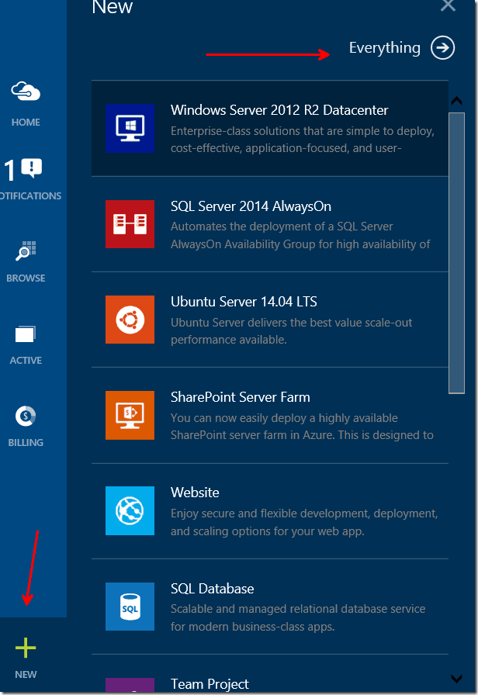Select the SQL Database cylinder icon
478x695 pixels.
(130, 607)
